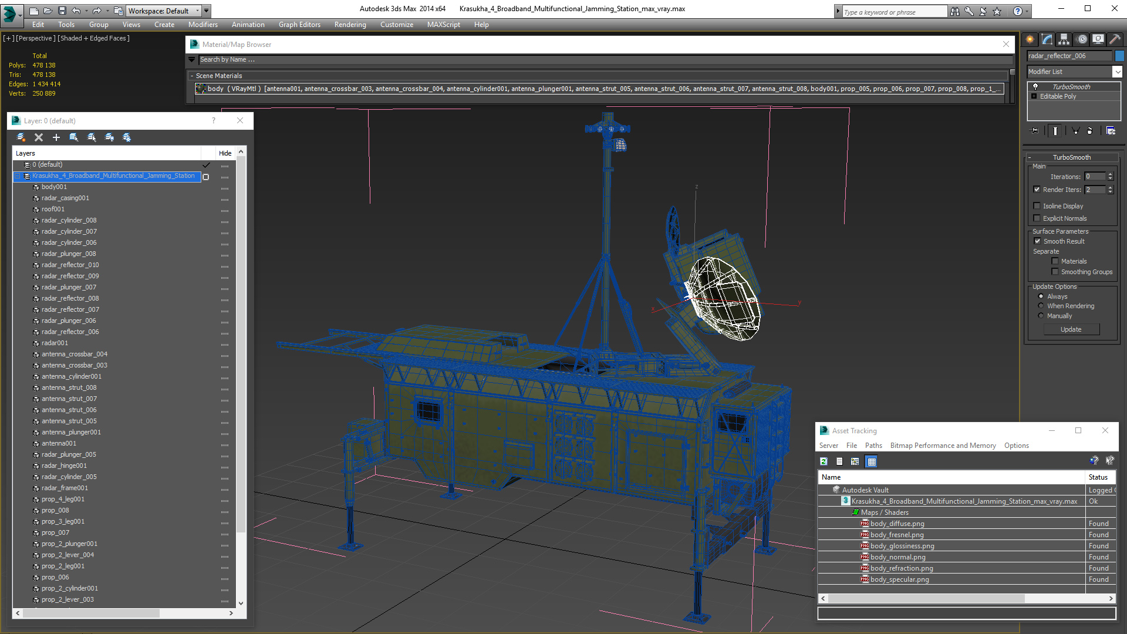
Task: Click Create New Layer icon in Layer dialog
Action: point(21,137)
